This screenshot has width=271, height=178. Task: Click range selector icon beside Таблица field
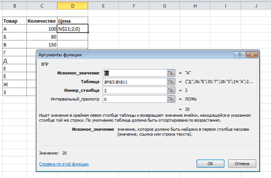pos(171,82)
